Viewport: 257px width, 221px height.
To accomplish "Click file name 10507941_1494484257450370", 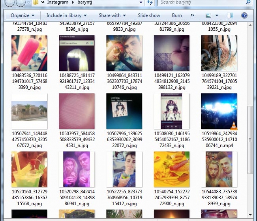I will [29, 139].
